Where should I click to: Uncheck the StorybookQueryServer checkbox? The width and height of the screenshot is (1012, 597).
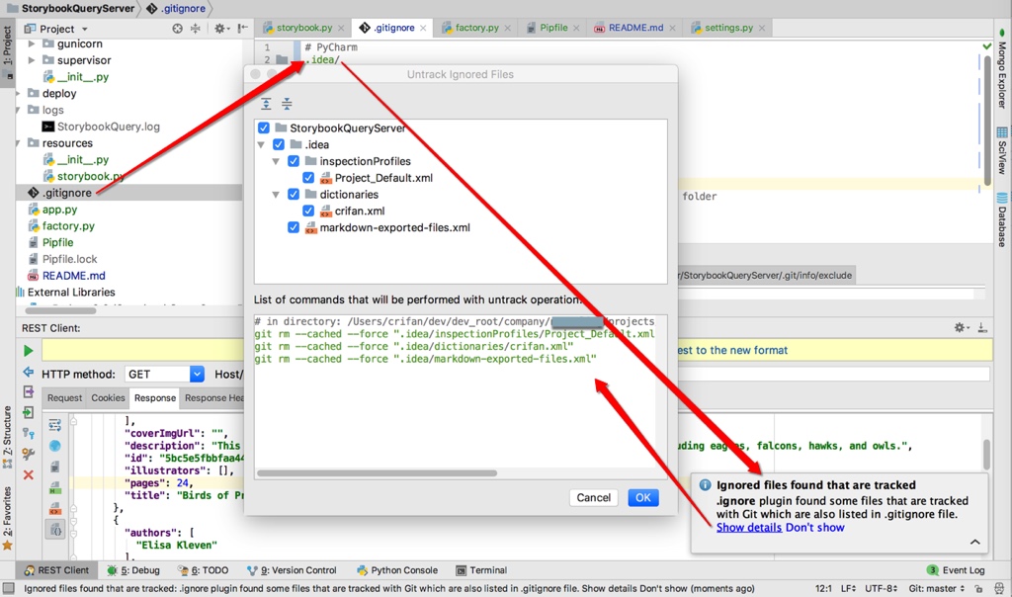click(263, 128)
